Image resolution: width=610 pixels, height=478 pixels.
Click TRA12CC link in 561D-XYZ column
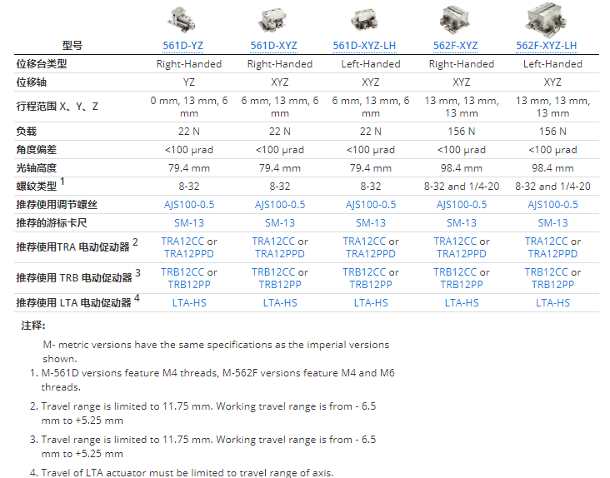pos(273,241)
